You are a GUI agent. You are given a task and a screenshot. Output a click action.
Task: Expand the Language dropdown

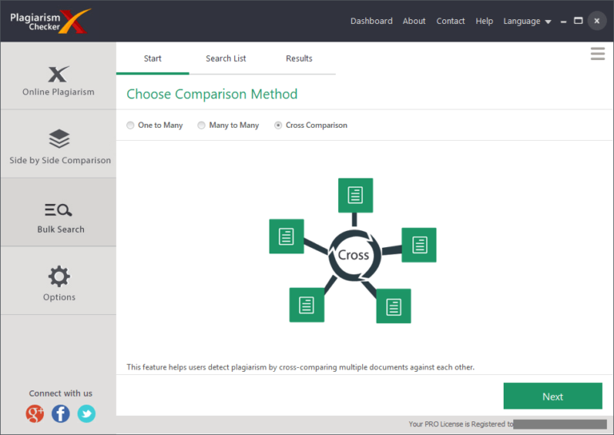pyautogui.click(x=527, y=21)
